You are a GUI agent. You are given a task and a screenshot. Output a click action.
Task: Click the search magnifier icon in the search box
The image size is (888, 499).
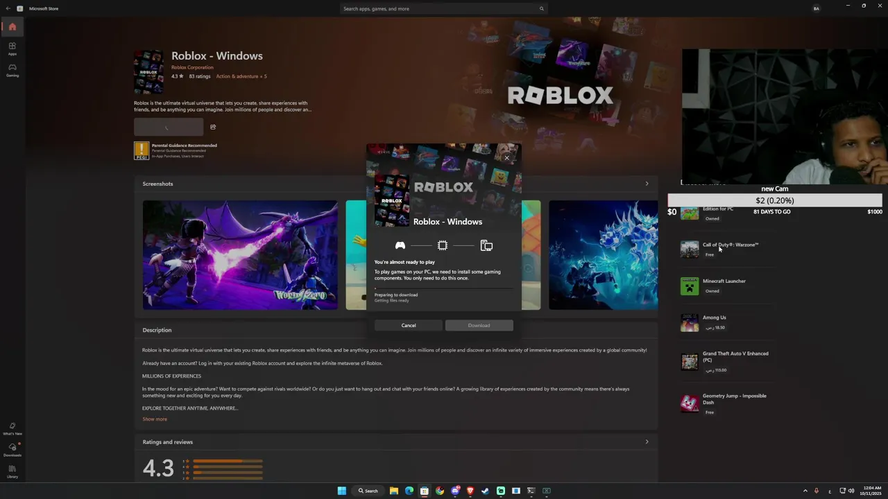tap(541, 8)
